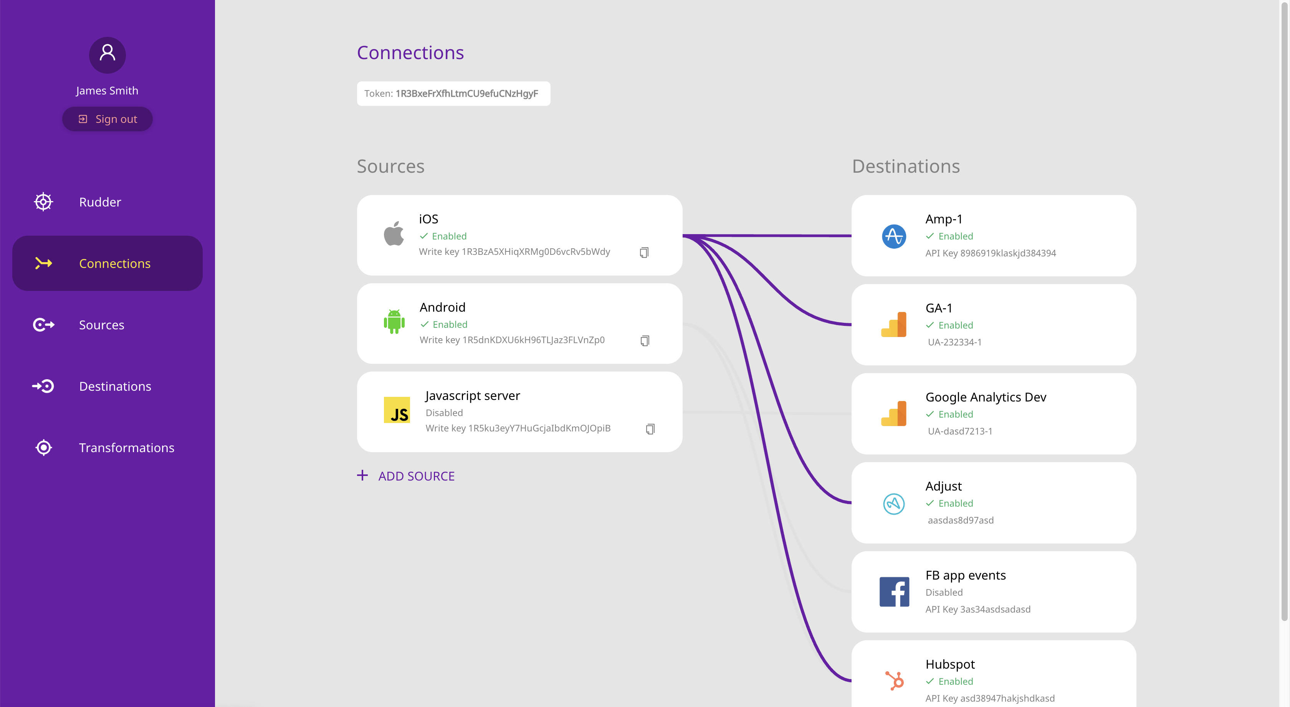The width and height of the screenshot is (1290, 707).
Task: Click the Token field
Action: click(x=453, y=94)
